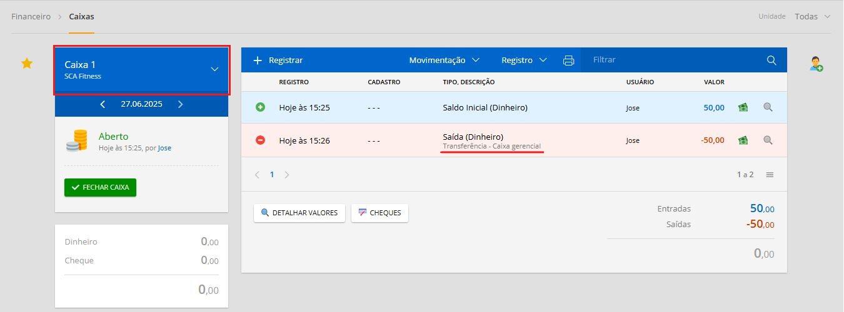Click the Cheque balance label
The image size is (844, 312).
pos(79,260)
